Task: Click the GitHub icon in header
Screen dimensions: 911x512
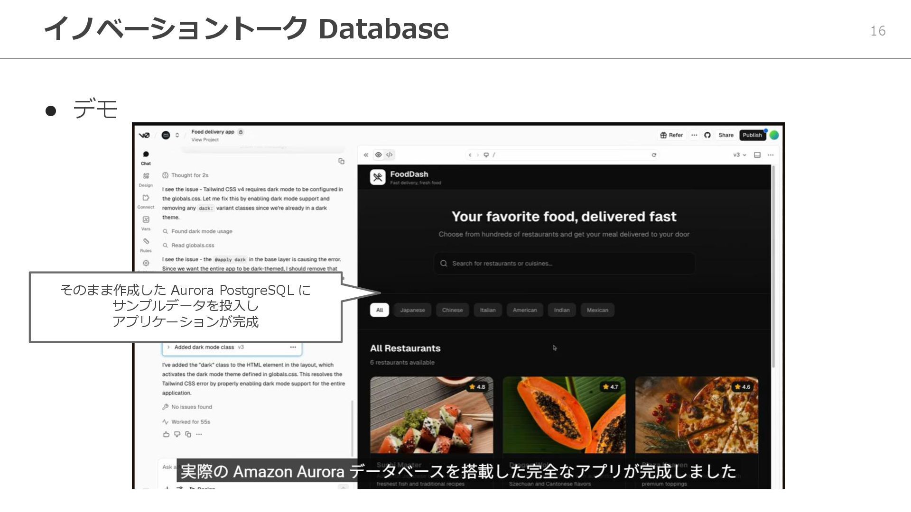Action: [x=707, y=135]
